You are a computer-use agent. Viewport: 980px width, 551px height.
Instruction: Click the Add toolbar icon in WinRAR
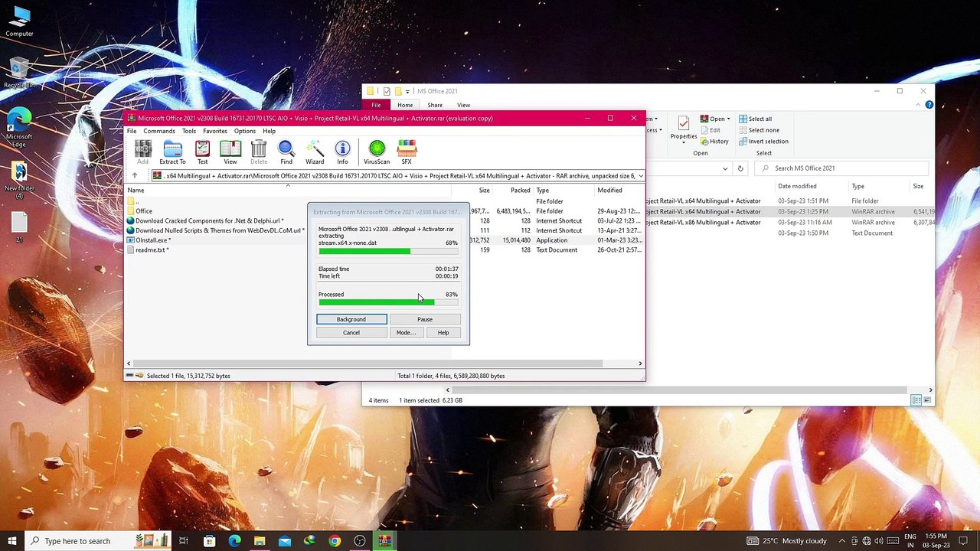142,152
